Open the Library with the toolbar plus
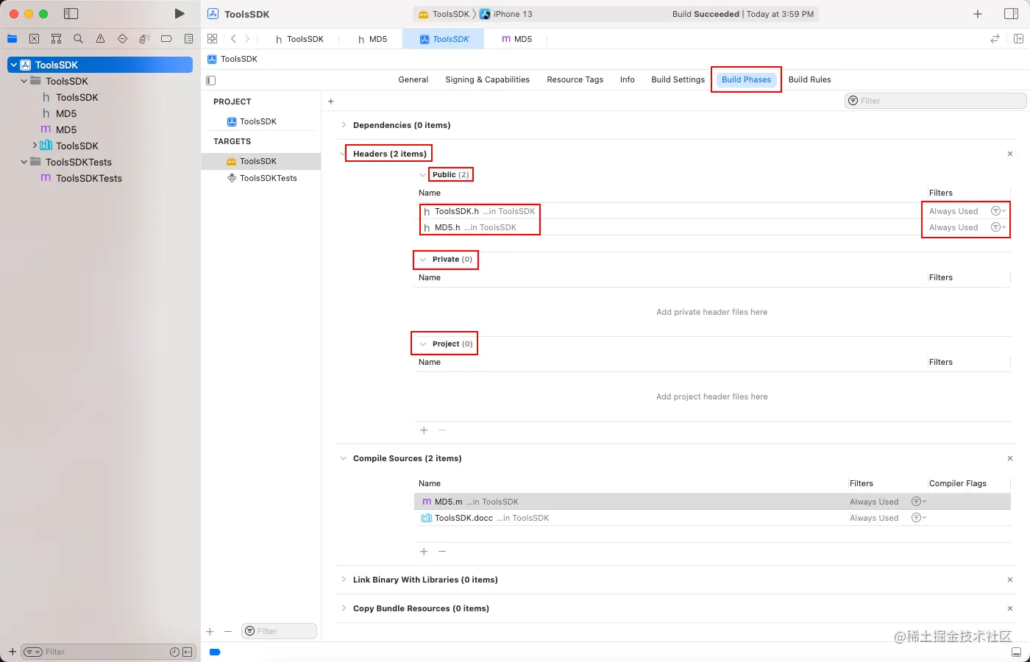The width and height of the screenshot is (1030, 662). pyautogui.click(x=978, y=14)
